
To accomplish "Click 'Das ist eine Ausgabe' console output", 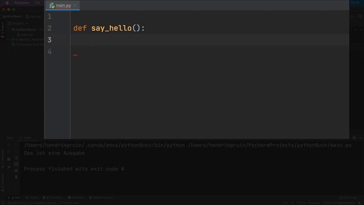I will pyautogui.click(x=55, y=153).
